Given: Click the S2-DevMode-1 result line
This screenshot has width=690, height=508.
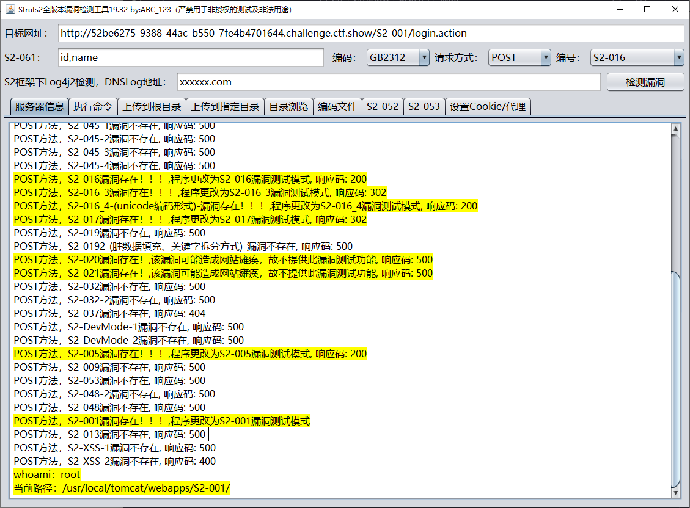Looking at the screenshot, I should click(128, 327).
